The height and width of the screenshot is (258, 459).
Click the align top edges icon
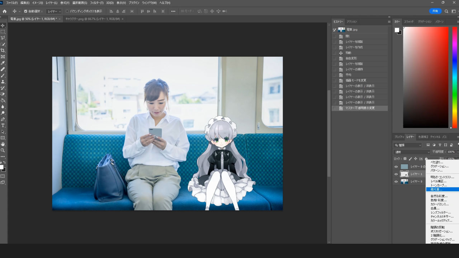142,11
